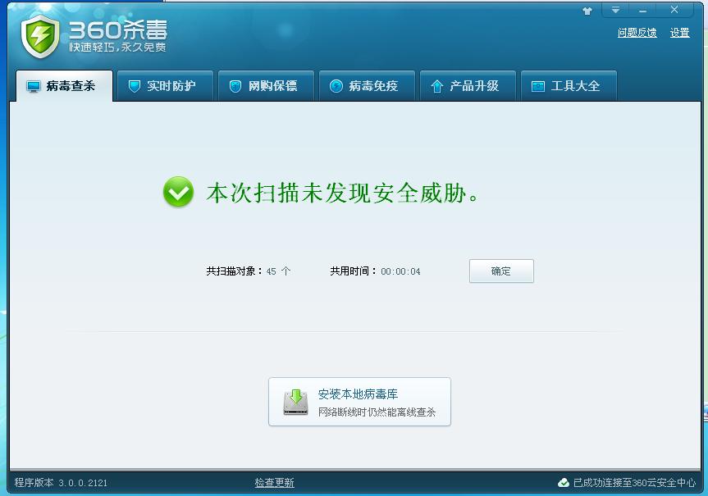Click 安装本地病毒库 install button

tap(359, 402)
